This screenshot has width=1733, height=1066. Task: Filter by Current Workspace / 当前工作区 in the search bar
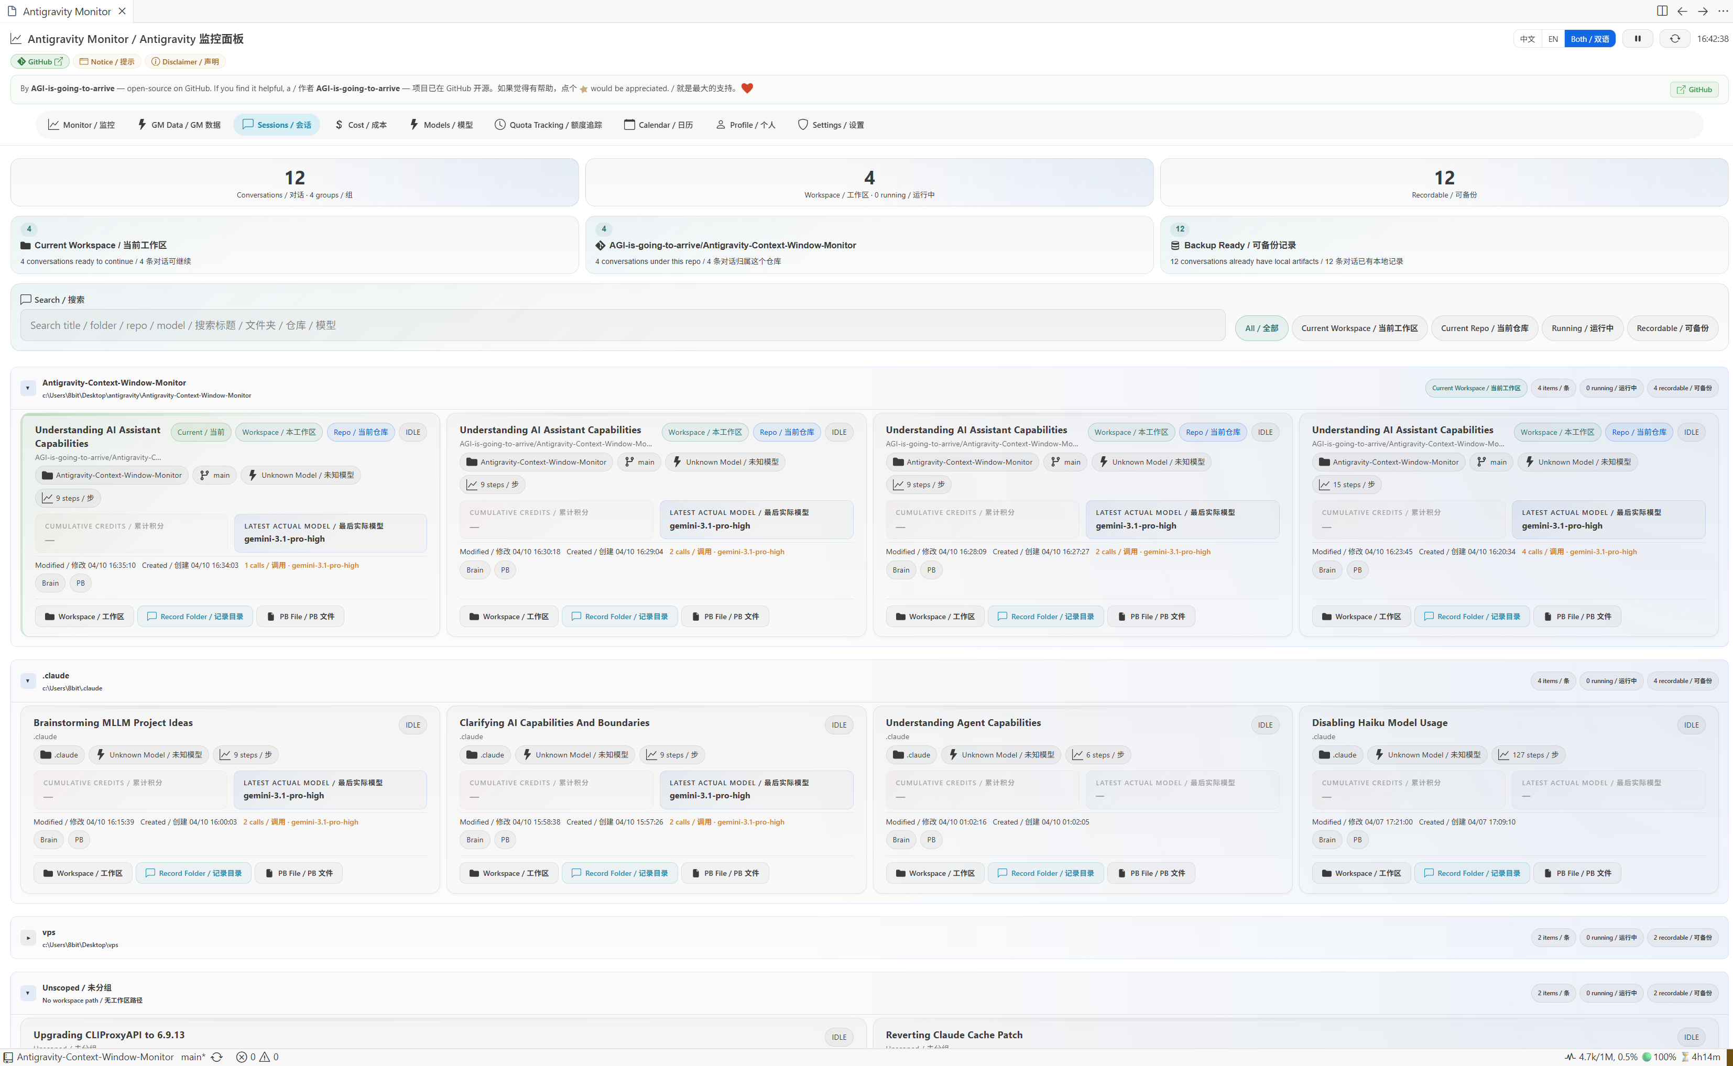click(x=1359, y=328)
